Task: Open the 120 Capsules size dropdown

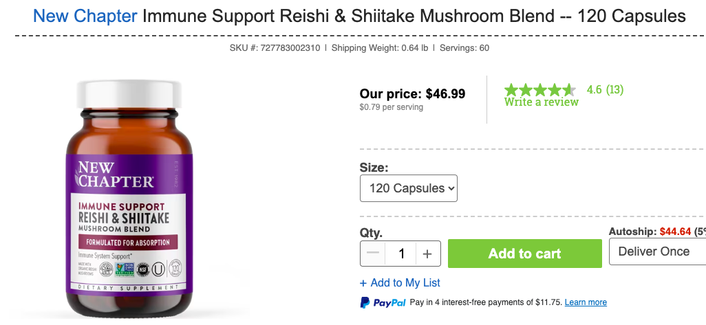Action: pyautogui.click(x=409, y=188)
